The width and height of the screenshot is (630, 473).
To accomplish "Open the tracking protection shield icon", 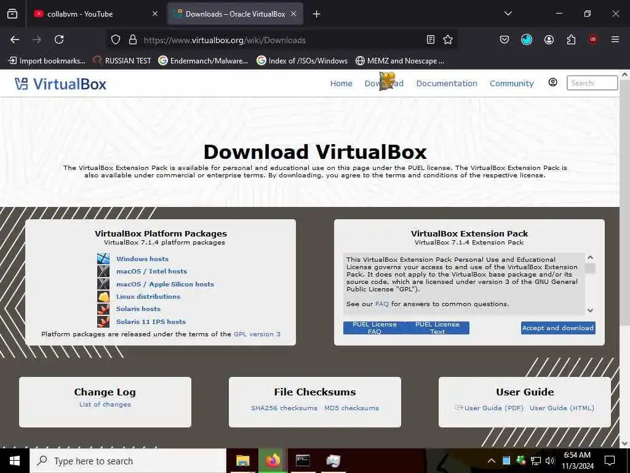I will click(116, 39).
